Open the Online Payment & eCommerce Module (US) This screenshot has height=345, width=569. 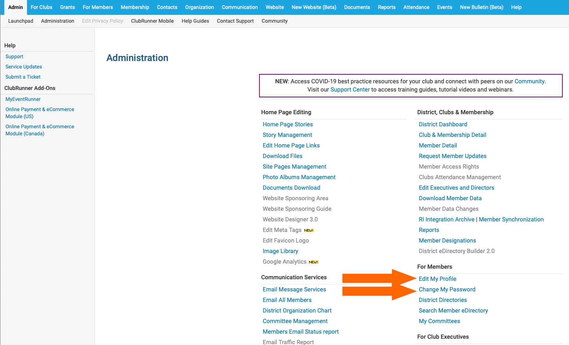tap(40, 113)
